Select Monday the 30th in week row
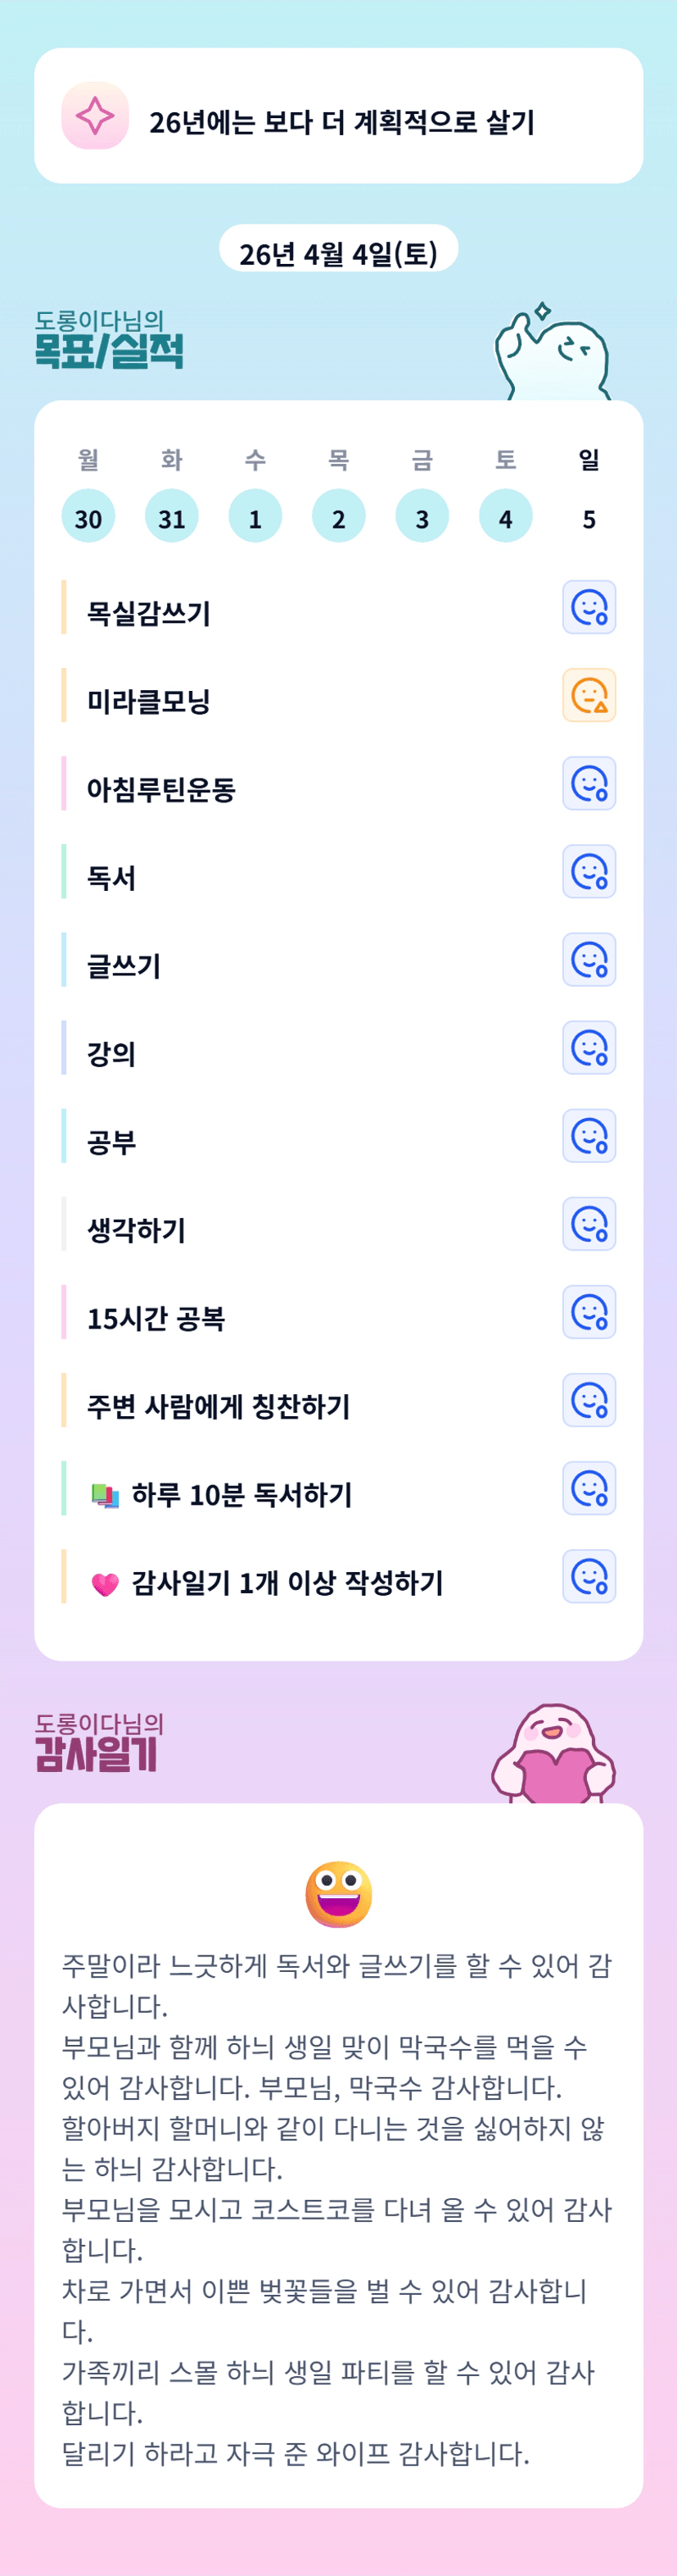Image resolution: width=677 pixels, height=2576 pixels. (x=88, y=517)
